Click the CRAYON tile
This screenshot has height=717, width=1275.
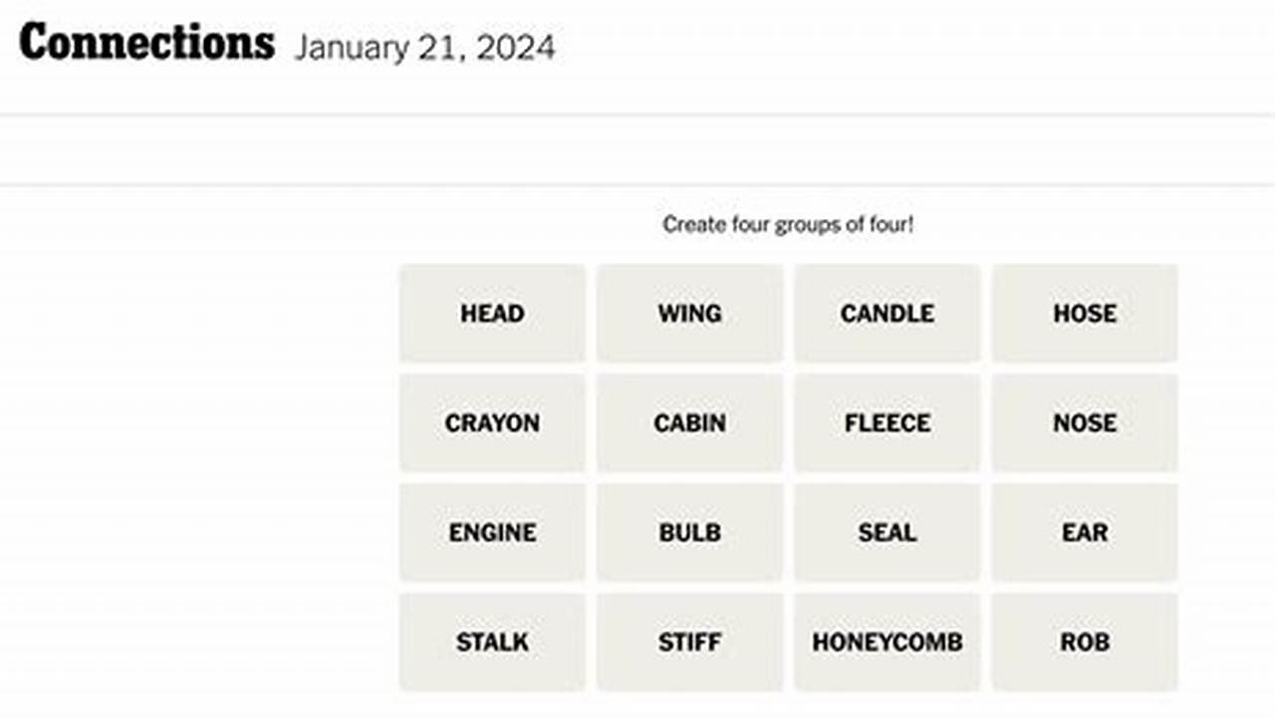tap(492, 422)
